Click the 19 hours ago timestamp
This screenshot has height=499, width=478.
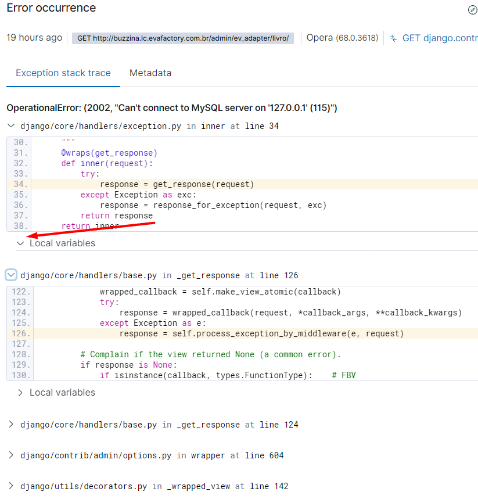pos(34,37)
